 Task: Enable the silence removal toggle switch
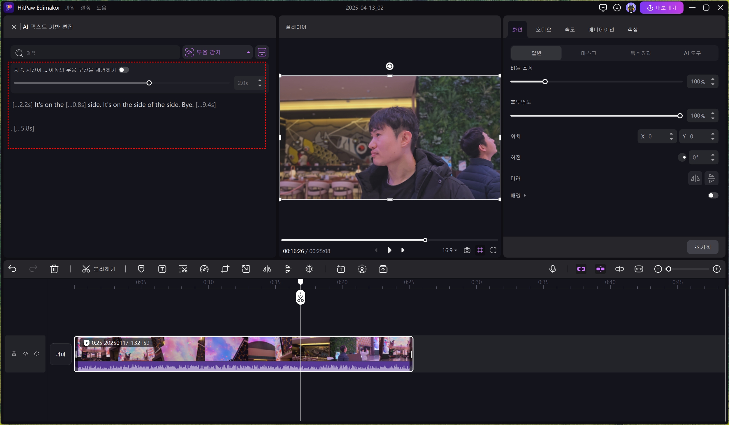[124, 70]
